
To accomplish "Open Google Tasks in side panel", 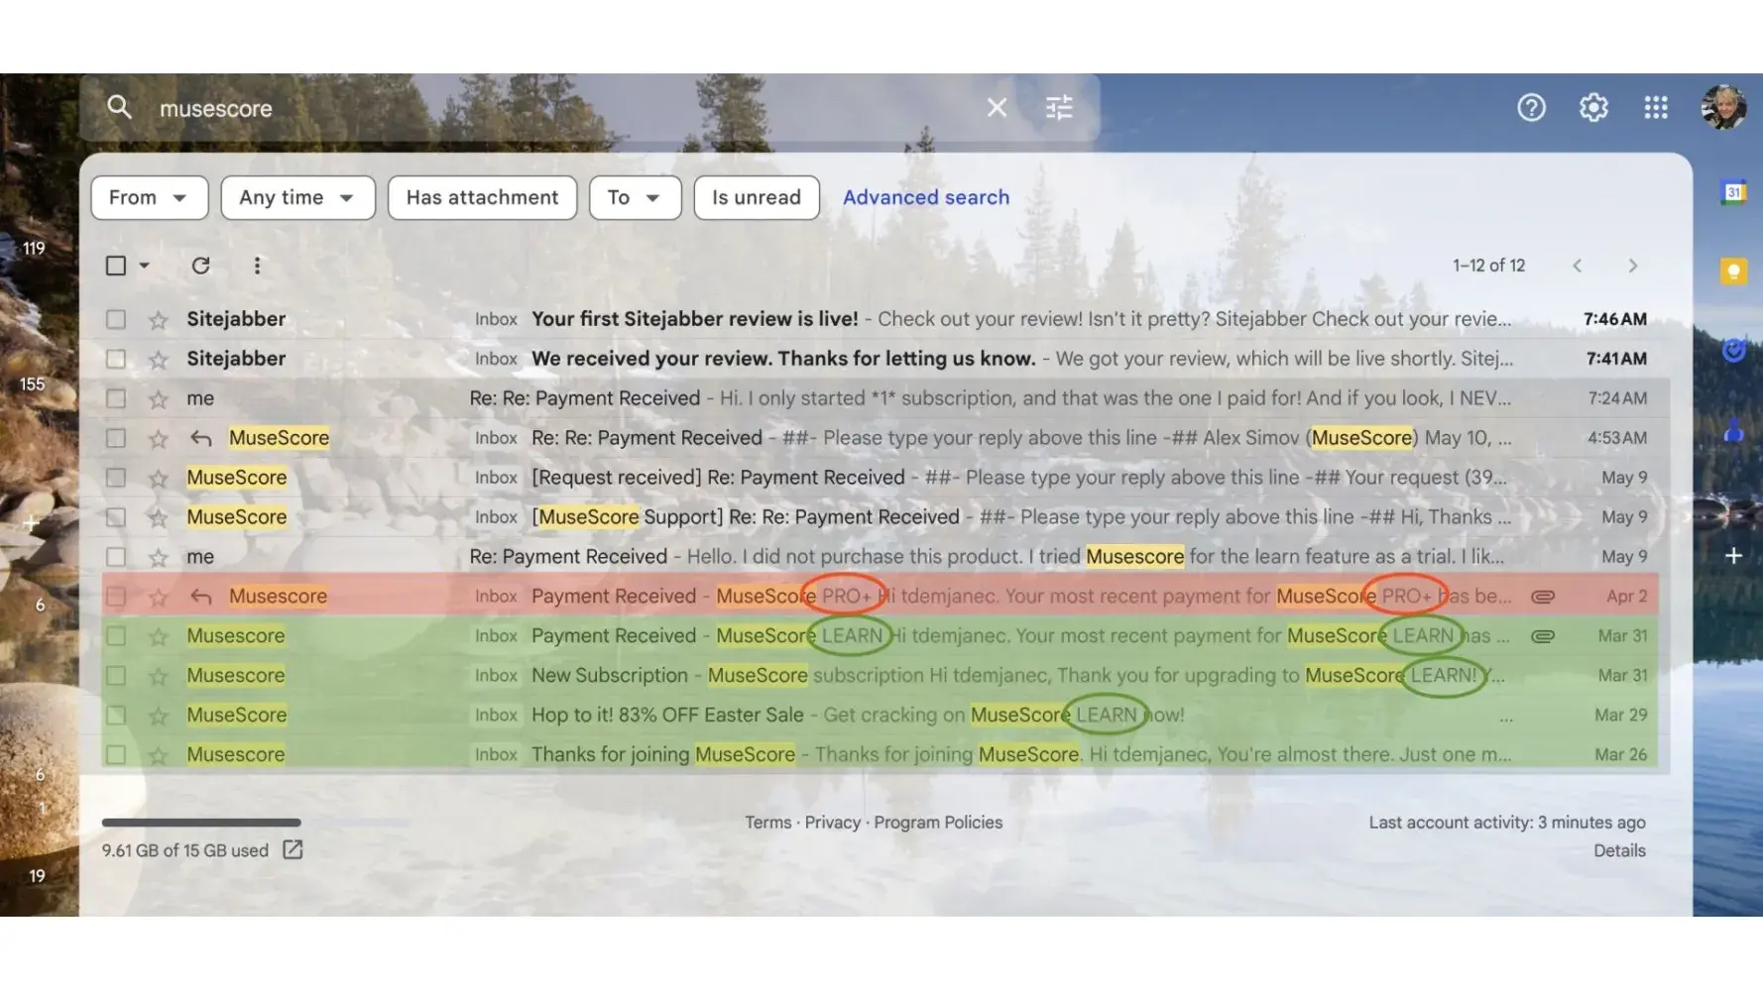I will 1733,350.
